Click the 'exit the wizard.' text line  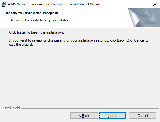(x=21, y=45)
